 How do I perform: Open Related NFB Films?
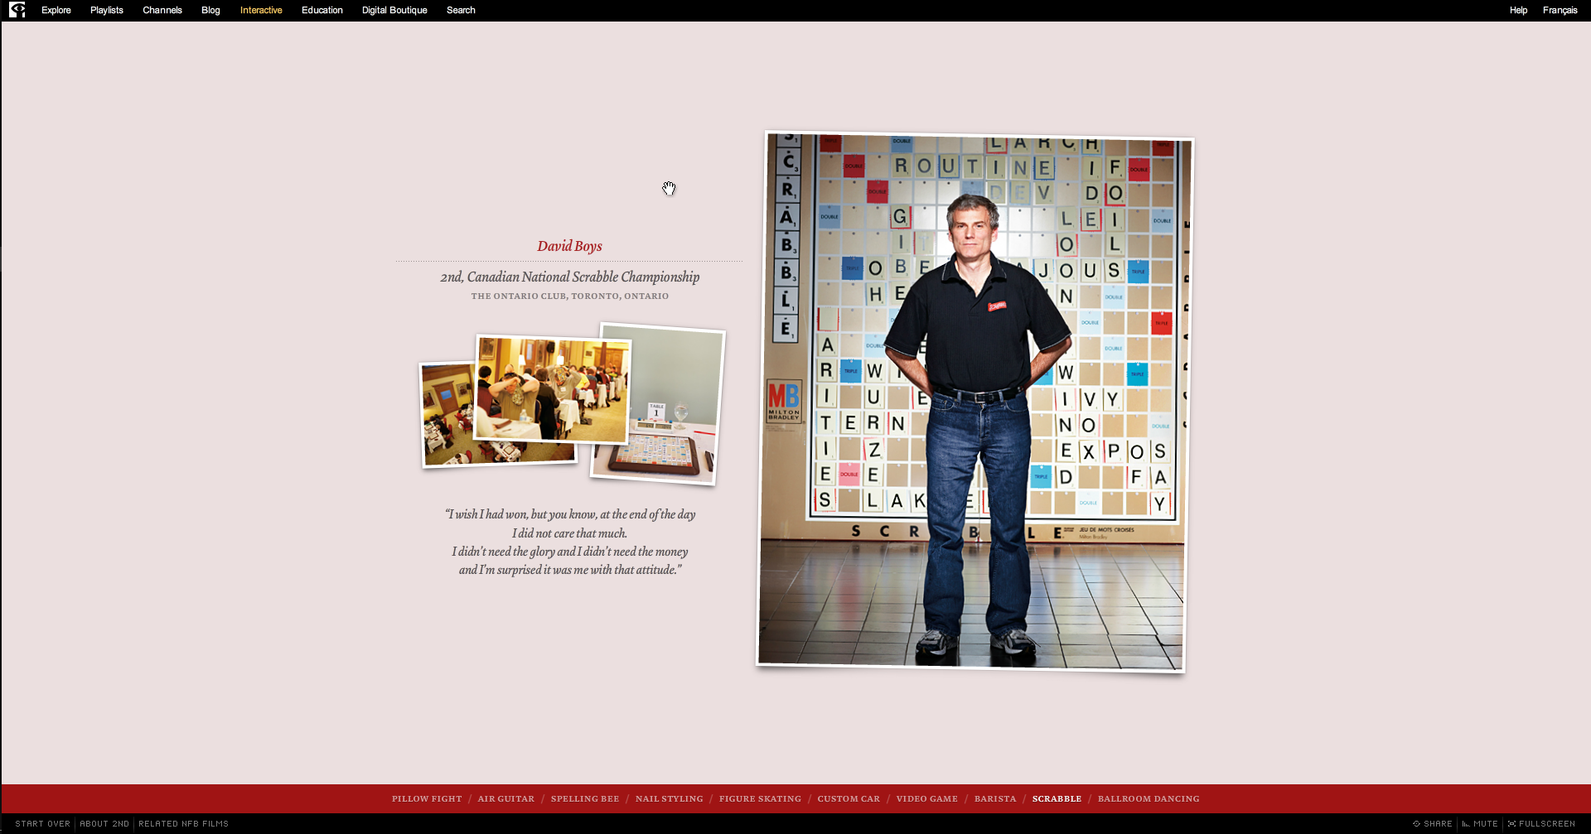[x=183, y=824]
